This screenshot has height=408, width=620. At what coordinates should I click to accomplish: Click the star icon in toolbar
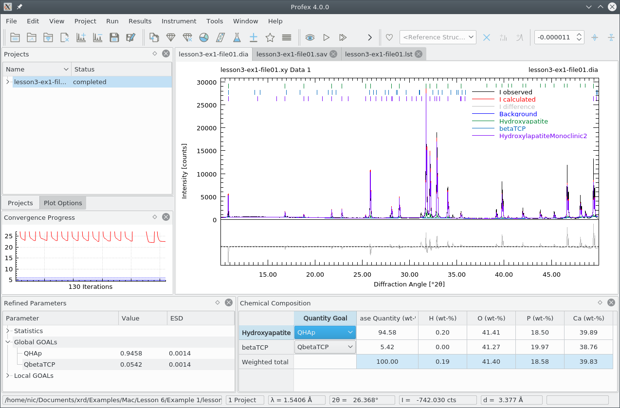[270, 37]
